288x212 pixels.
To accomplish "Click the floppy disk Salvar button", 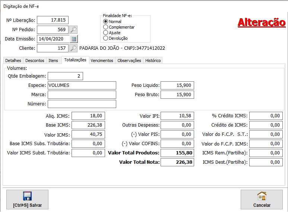I will tap(27, 200).
